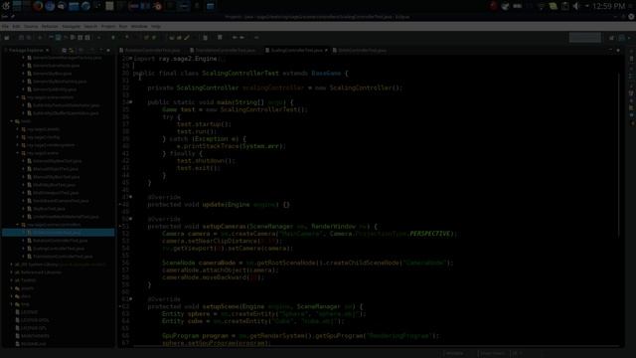The image size is (636, 358).
Task: Maximize the editor area
Action: [618, 51]
